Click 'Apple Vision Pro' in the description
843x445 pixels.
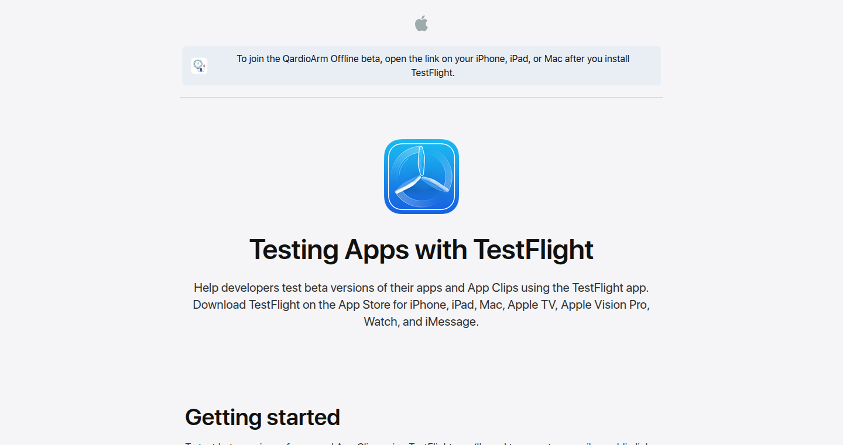pyautogui.click(x=604, y=305)
